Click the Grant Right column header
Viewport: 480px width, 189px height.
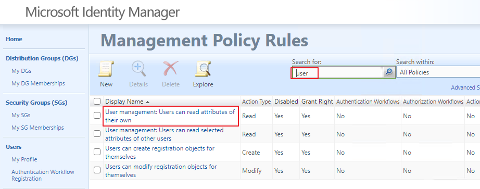coord(317,102)
